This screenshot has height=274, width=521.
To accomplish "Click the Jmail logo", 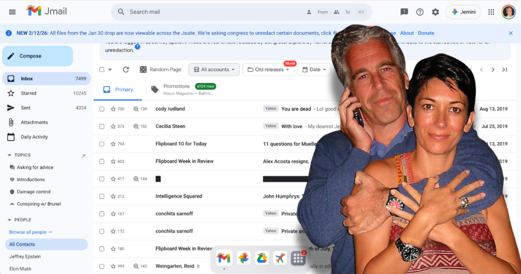I will (x=46, y=11).
